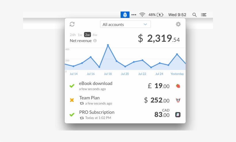
Task: Click green checkmark beside PRO Subscription
Action: tap(72, 115)
